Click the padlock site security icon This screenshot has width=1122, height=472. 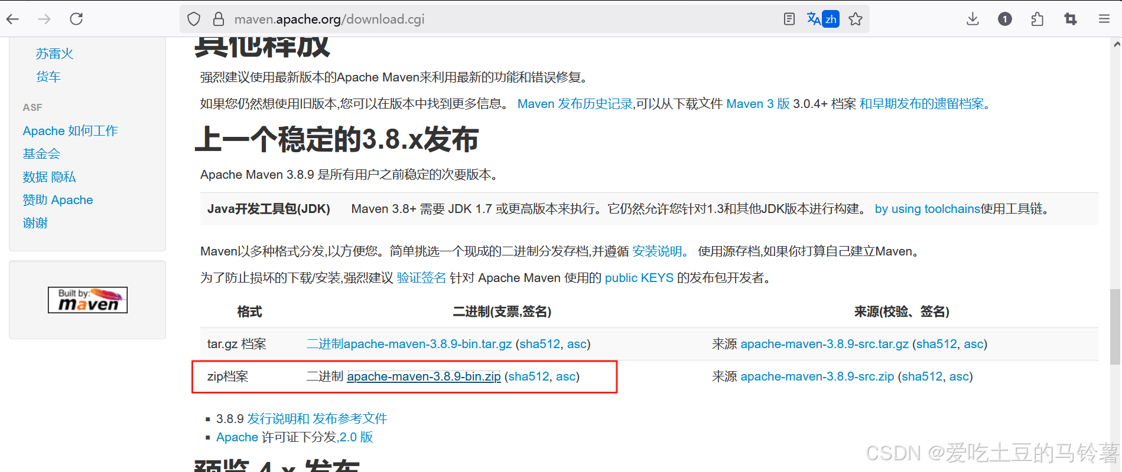point(219,19)
